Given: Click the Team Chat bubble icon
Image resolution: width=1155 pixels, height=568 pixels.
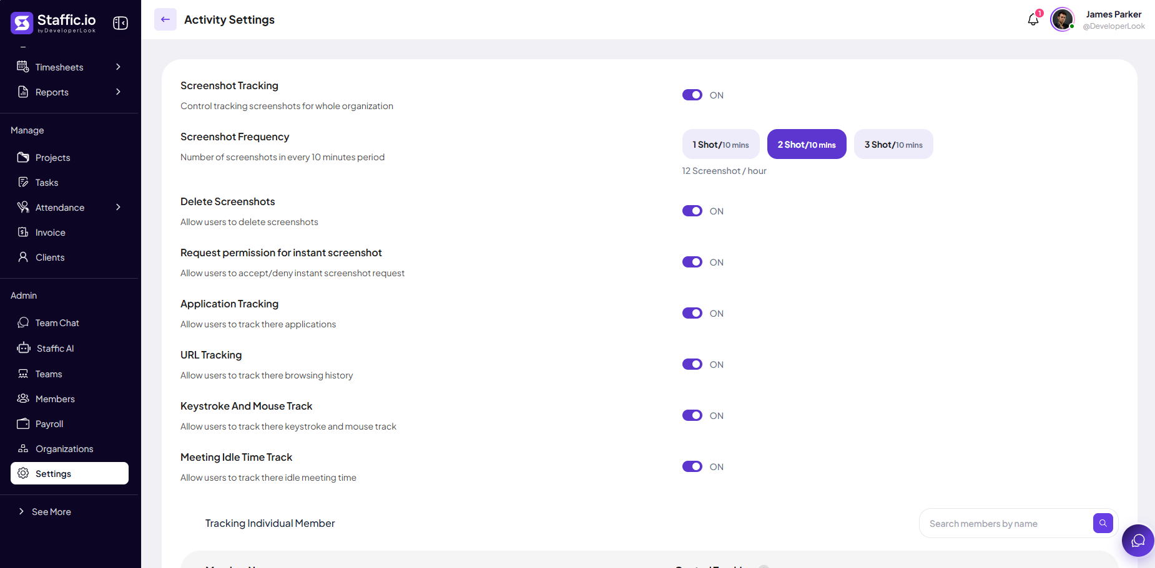Looking at the screenshot, I should pos(23,322).
